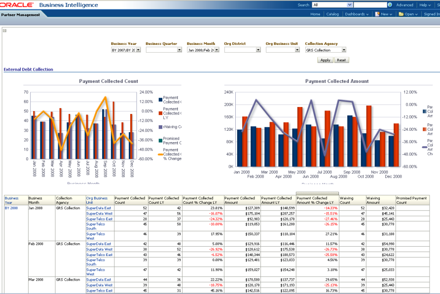Click the Promised Payment Count legend swatch
Screen dimensions: 440x294
coord(160,140)
